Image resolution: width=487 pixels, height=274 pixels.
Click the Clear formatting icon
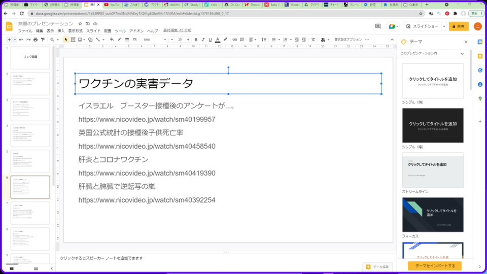(x=313, y=40)
